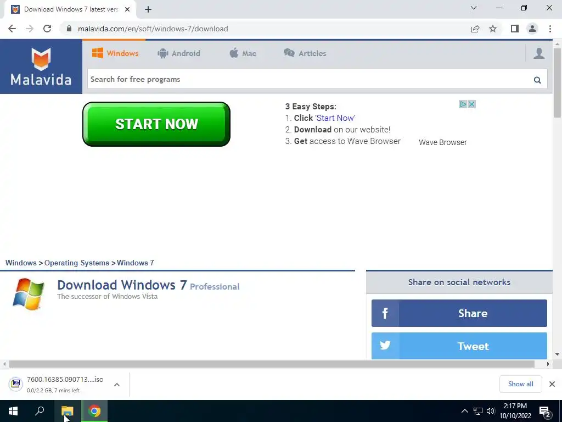Click the downloading ISO file item

coord(57,384)
